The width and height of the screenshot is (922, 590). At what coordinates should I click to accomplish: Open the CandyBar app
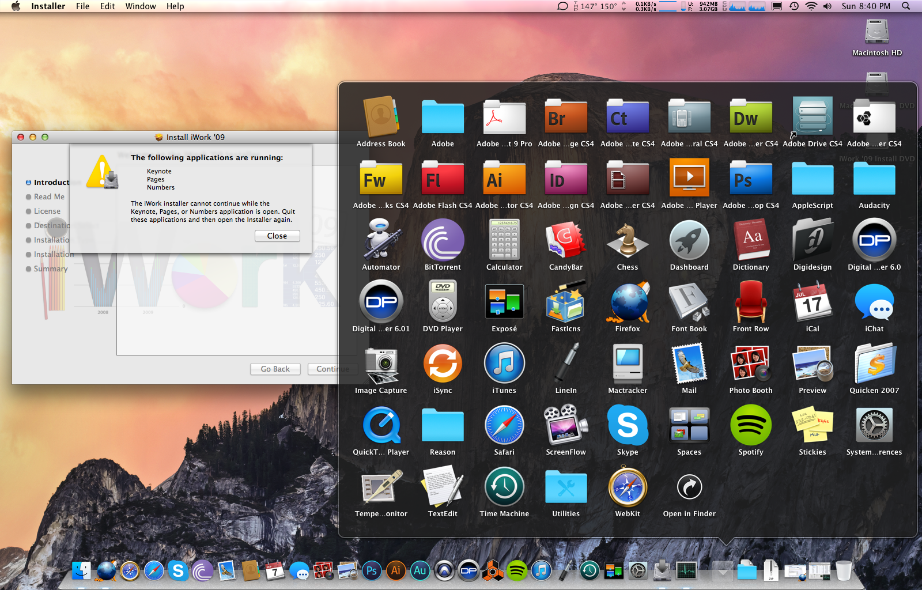(x=566, y=240)
